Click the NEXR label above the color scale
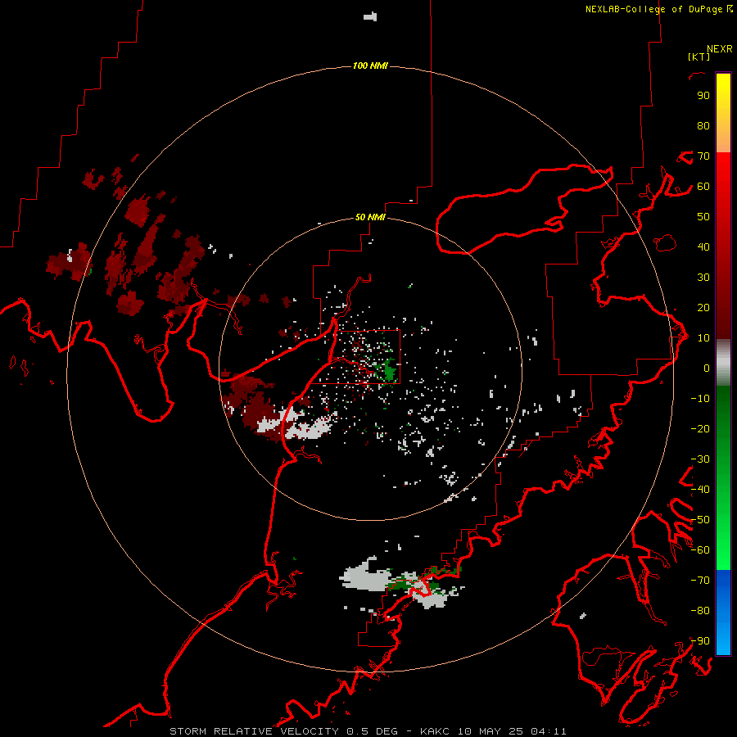The height and width of the screenshot is (737, 737). click(719, 49)
